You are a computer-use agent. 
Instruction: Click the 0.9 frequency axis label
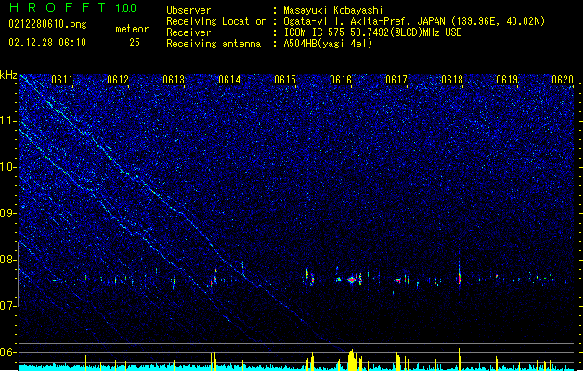point(8,213)
